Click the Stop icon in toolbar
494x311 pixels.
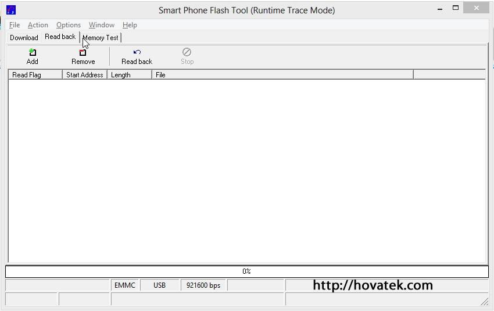pos(187,52)
